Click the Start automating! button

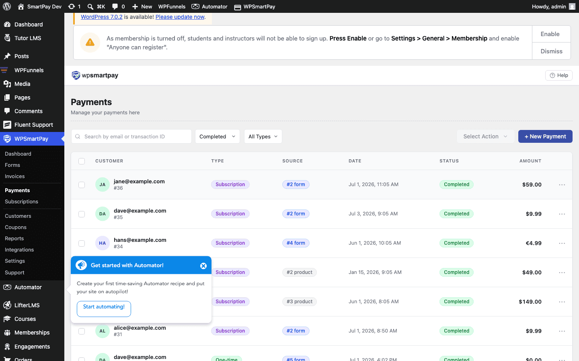click(104, 308)
